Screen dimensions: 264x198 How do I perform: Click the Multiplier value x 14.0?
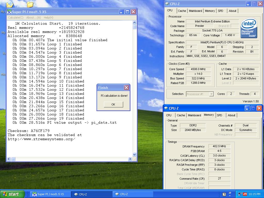198,74
